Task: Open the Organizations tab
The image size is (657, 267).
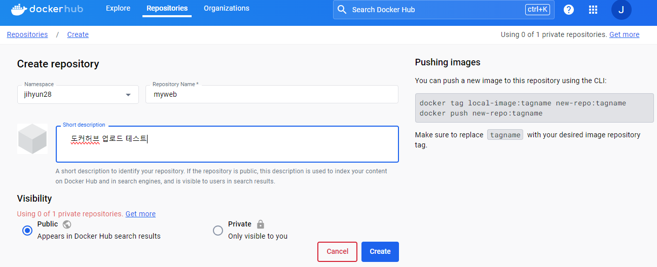Action: (227, 9)
